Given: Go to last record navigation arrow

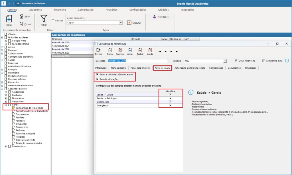Looking at the screenshot, I should pos(177,52).
